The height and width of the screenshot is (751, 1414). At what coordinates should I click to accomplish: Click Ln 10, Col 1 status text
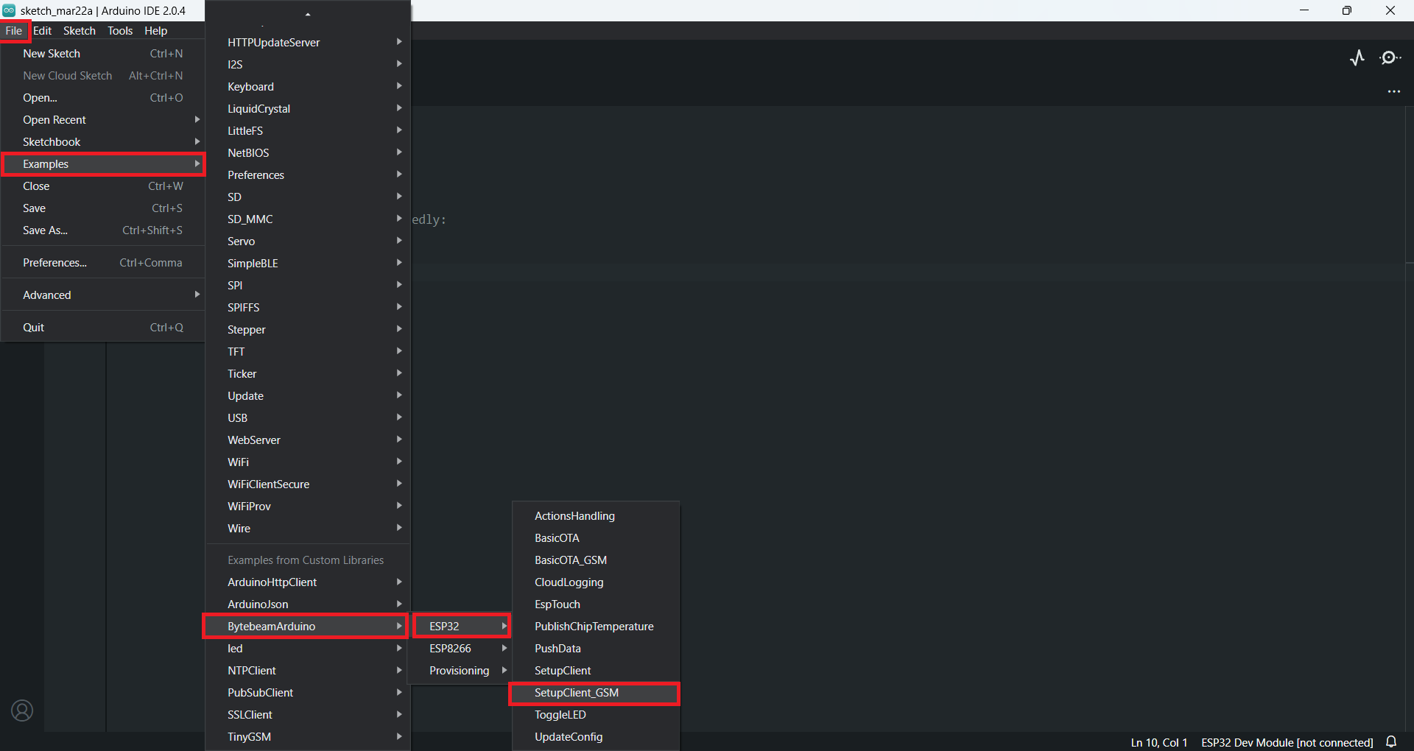[1159, 742]
